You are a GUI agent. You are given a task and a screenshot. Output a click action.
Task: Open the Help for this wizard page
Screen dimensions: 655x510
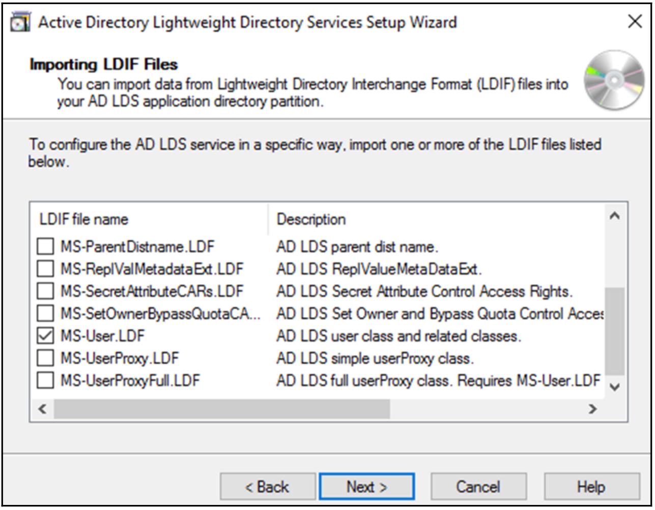tap(591, 487)
